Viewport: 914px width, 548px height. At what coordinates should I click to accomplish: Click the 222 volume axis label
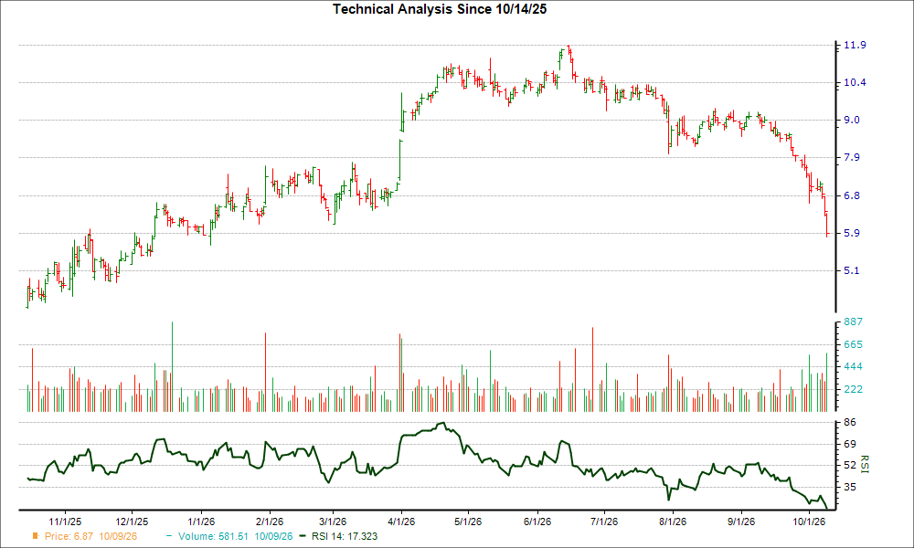[x=853, y=390]
